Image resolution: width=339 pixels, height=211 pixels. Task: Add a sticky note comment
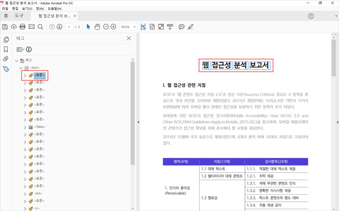coord(181,27)
